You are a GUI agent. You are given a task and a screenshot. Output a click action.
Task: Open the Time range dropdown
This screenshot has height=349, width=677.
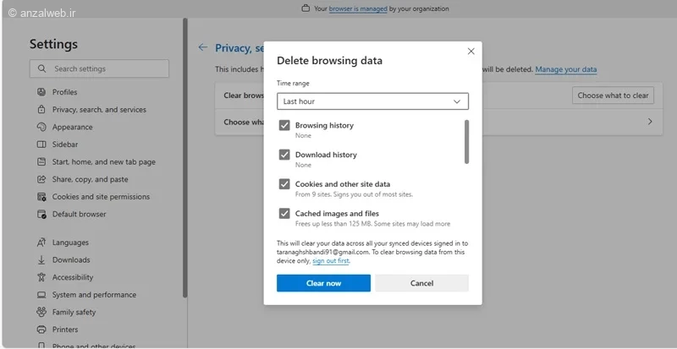[x=372, y=101]
